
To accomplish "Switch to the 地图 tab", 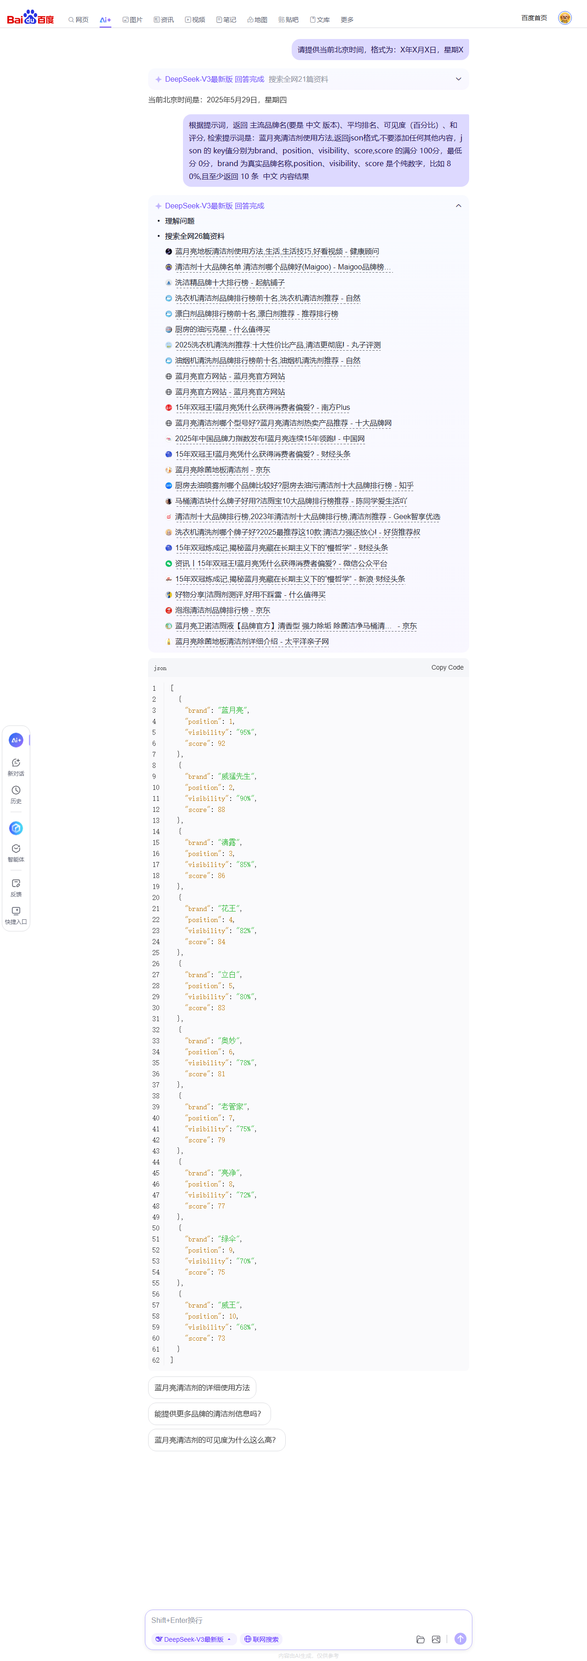I will [x=257, y=20].
